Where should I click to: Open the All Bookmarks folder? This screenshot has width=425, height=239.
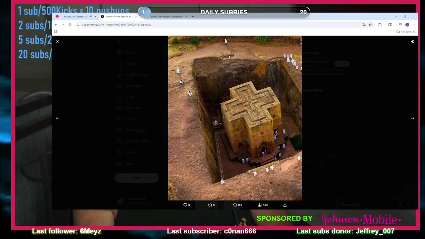pos(406,32)
